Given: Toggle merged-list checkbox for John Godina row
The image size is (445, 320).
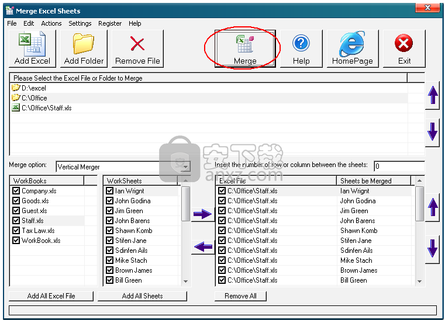Looking at the screenshot, I should coord(222,201).
